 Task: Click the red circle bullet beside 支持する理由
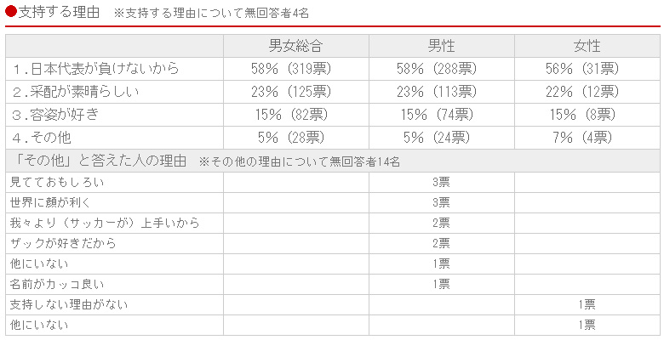click(x=10, y=12)
